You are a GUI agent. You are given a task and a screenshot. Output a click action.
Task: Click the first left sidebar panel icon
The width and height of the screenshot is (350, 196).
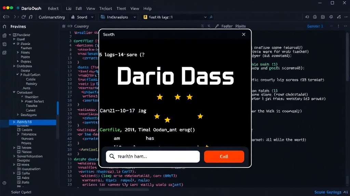tap(4, 35)
